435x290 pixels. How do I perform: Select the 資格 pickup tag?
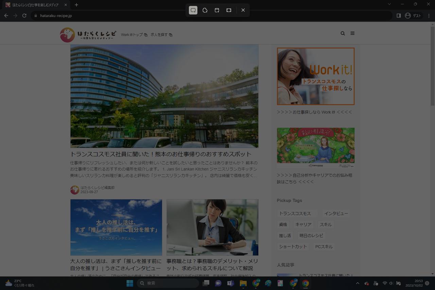(x=283, y=224)
